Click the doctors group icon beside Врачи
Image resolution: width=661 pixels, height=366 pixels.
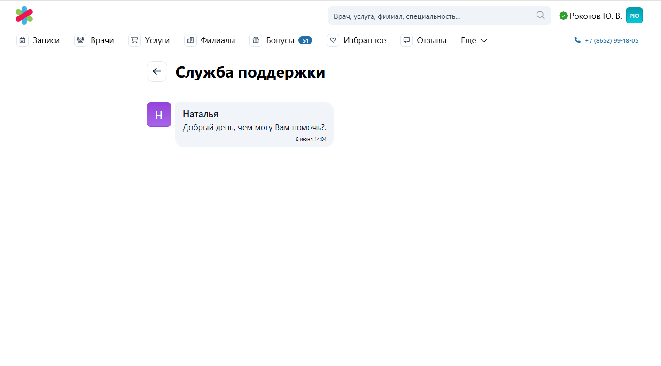80,40
